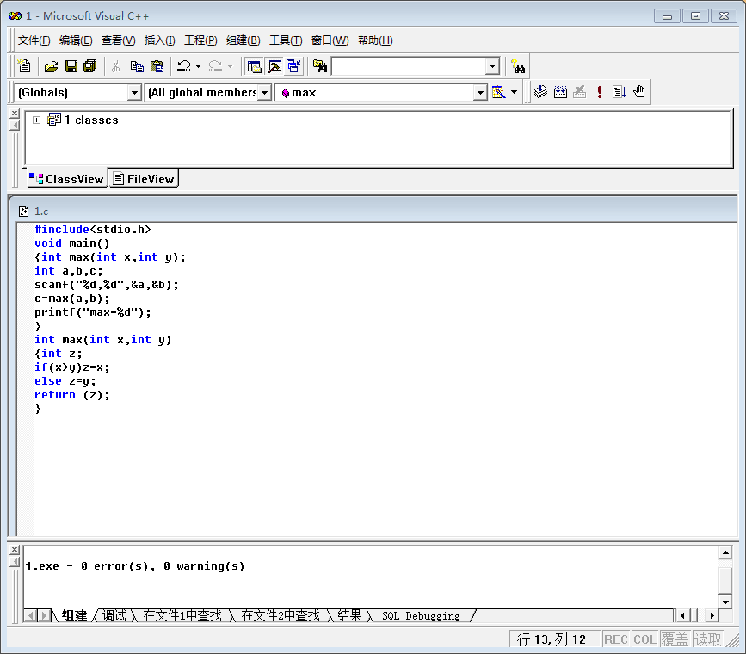746x654 pixels.
Task: Click the Open file folder icon
Action: pyautogui.click(x=51, y=65)
